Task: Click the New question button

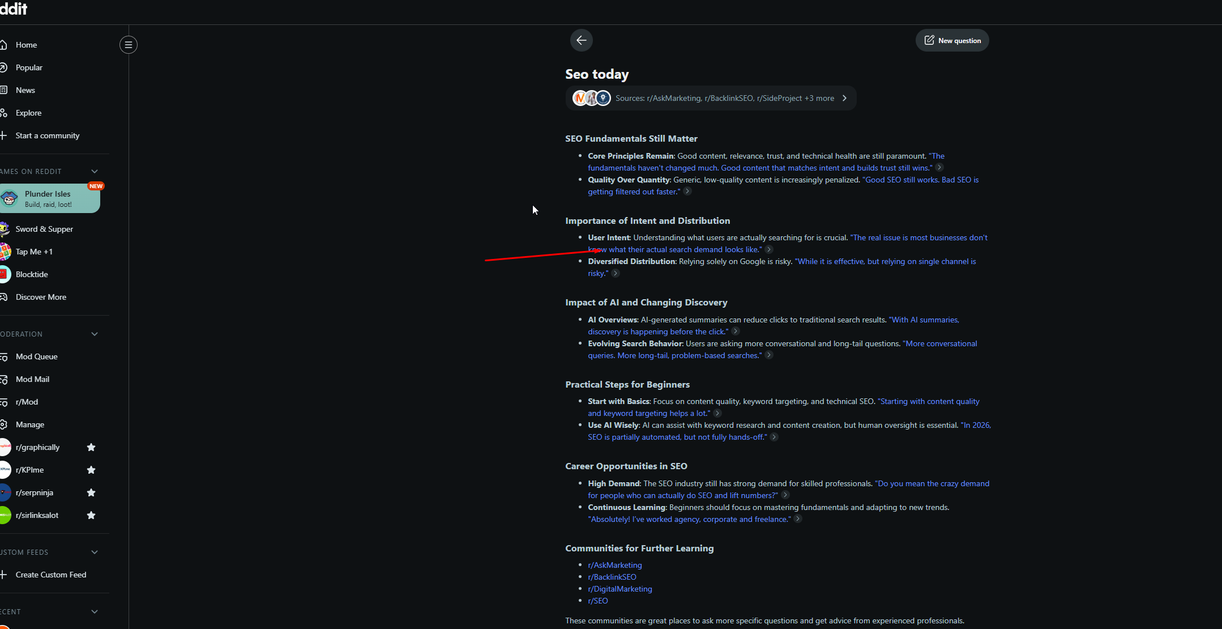Action: pyautogui.click(x=952, y=40)
